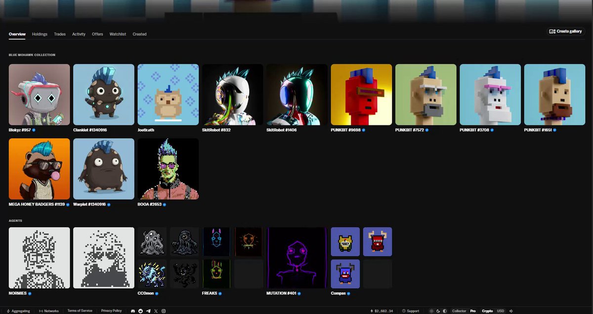Open the Privacy Policy link
The height and width of the screenshot is (314, 593).
[x=111, y=311]
